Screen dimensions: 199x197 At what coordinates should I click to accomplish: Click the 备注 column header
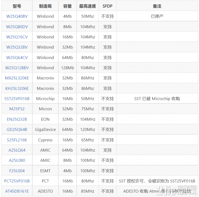[157, 6]
